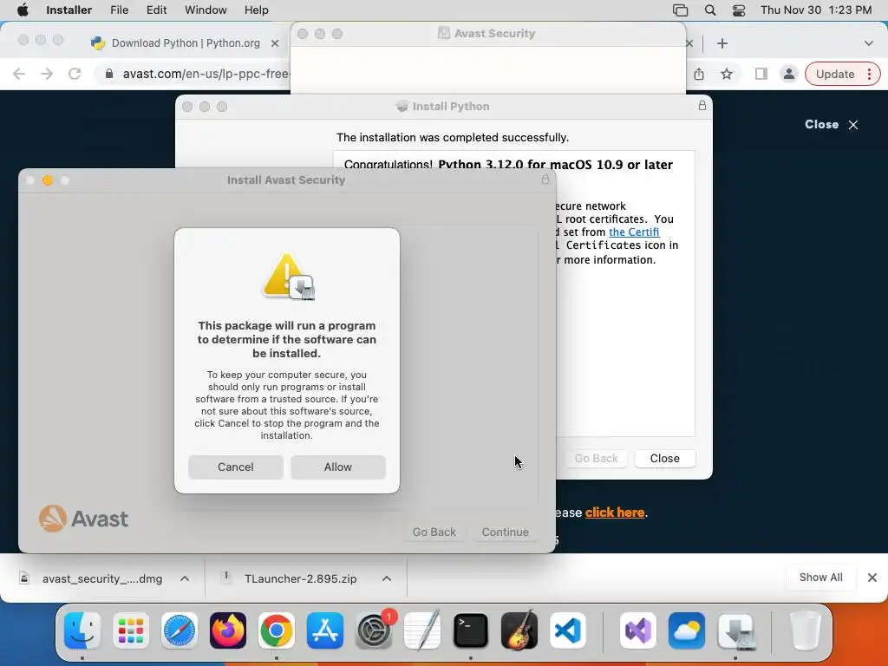Open Finder from the dock
888x666 pixels.
(82, 630)
